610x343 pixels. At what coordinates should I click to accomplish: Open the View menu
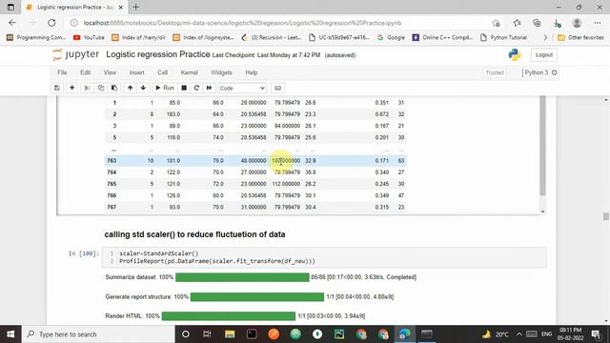110,72
